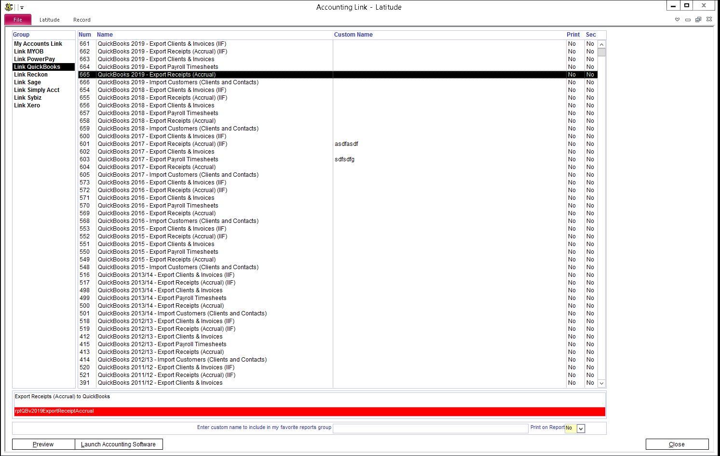Viewport: 720px width, 456px height.
Task: Close the inner document window icon
Action: tap(709, 20)
